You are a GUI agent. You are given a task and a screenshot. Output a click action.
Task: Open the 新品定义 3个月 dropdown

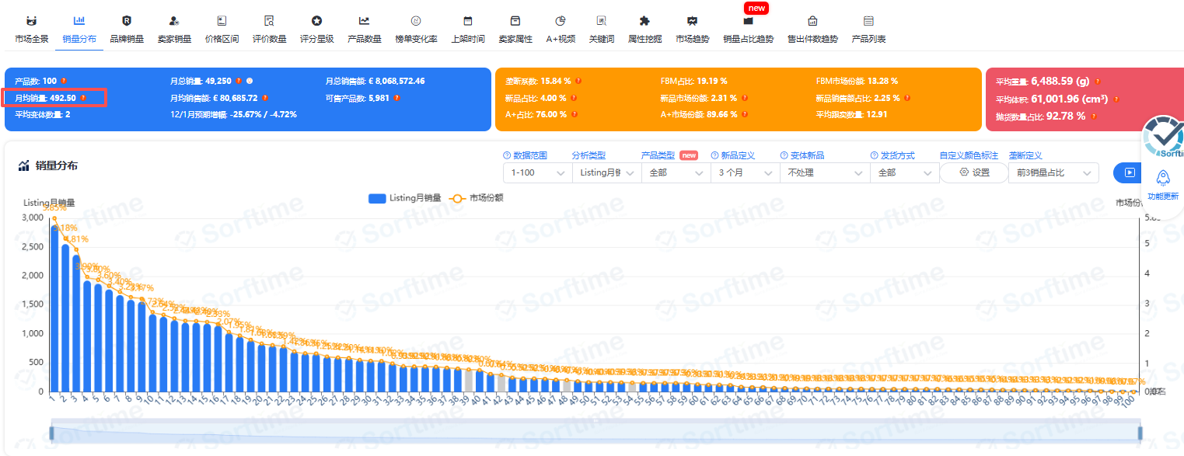tap(744, 172)
